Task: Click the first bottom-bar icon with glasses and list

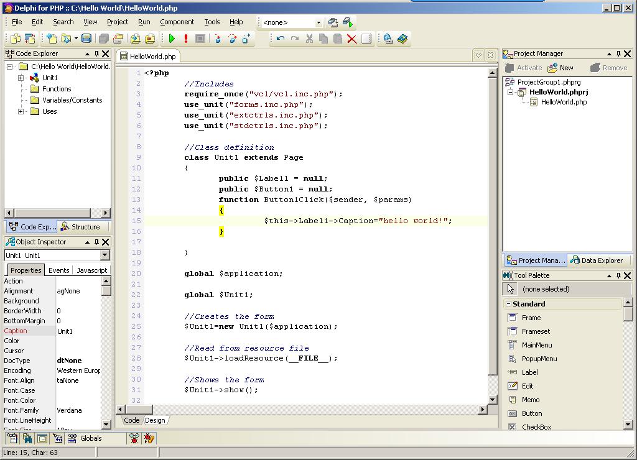Action: [12, 438]
